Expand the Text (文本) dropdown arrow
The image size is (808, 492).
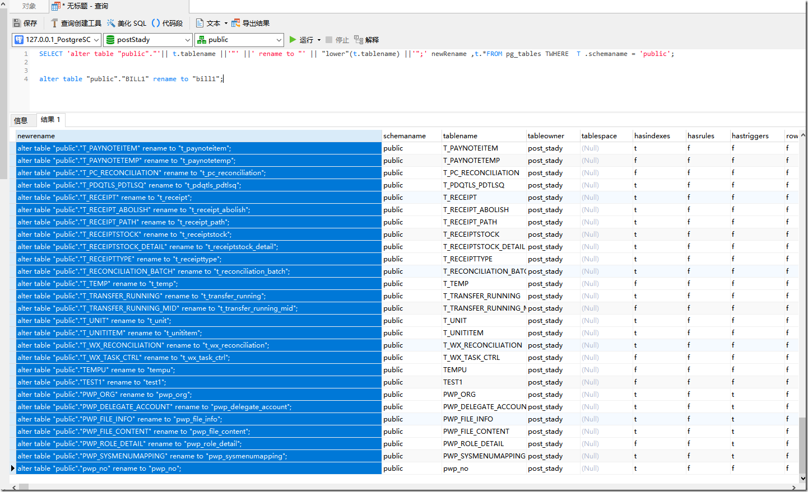click(226, 24)
